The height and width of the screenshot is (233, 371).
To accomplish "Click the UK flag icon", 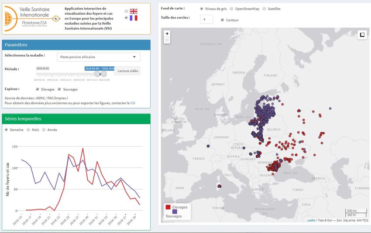I will tap(133, 11).
